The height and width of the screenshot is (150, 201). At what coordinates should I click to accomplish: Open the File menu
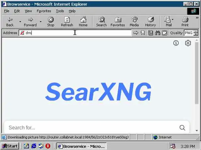pos(7,11)
